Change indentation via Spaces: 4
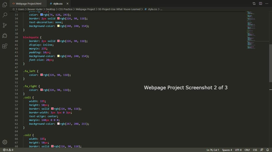The image size is (272, 152). click(x=227, y=150)
